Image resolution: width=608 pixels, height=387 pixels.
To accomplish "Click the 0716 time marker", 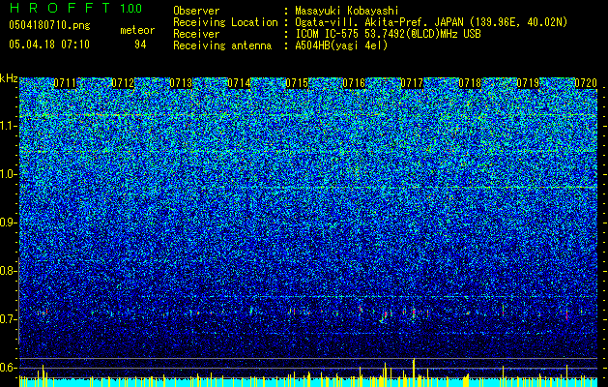I will coord(354,83).
